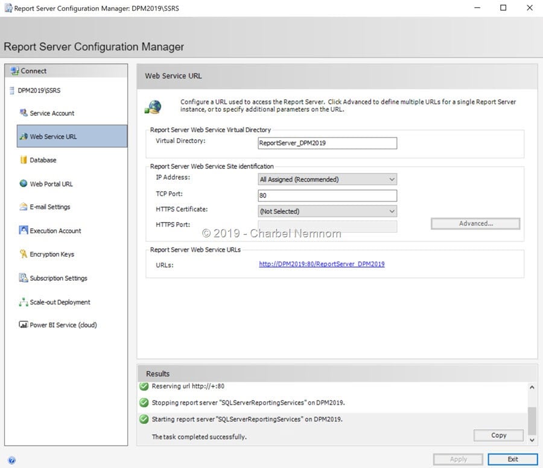Navigate to E-mail Settings
This screenshot has height=468, width=543.
pyautogui.click(x=50, y=207)
